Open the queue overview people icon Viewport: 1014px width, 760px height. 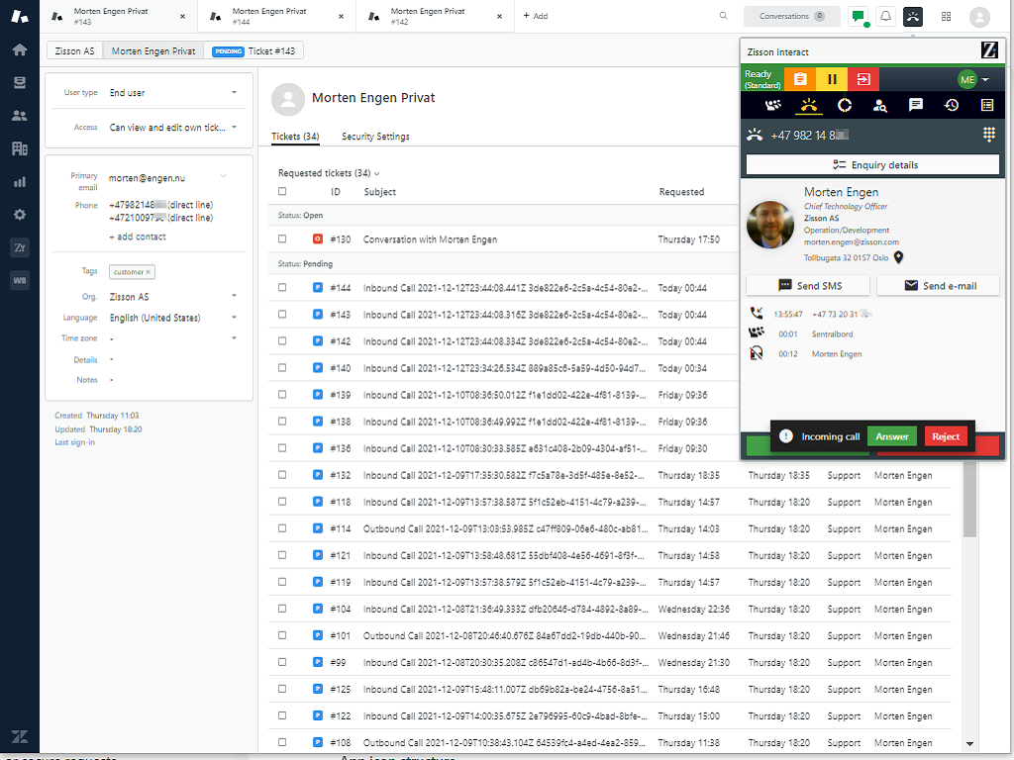(773, 105)
